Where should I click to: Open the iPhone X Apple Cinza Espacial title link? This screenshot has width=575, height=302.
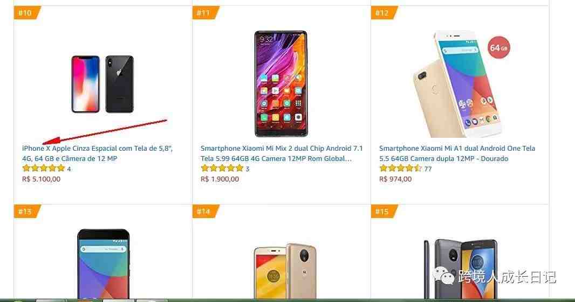(97, 153)
